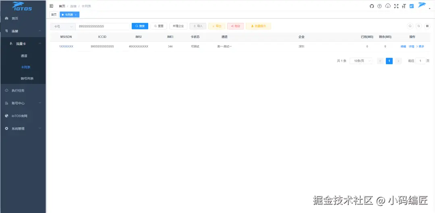
Task: Click the 编辑 link in the row
Action: 403,47
